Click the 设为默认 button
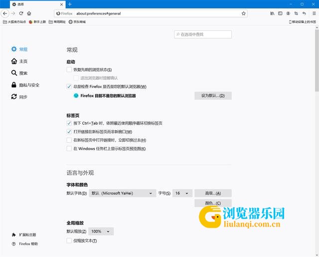The image size is (319, 257). tap(213, 96)
